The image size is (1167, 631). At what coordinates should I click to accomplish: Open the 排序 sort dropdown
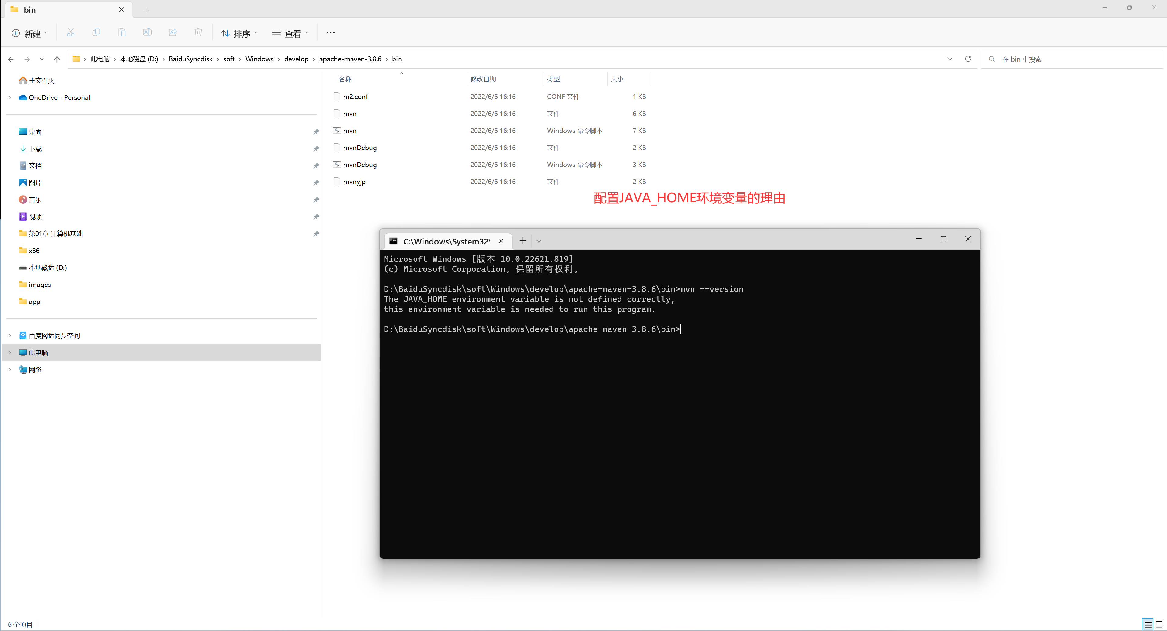click(239, 33)
